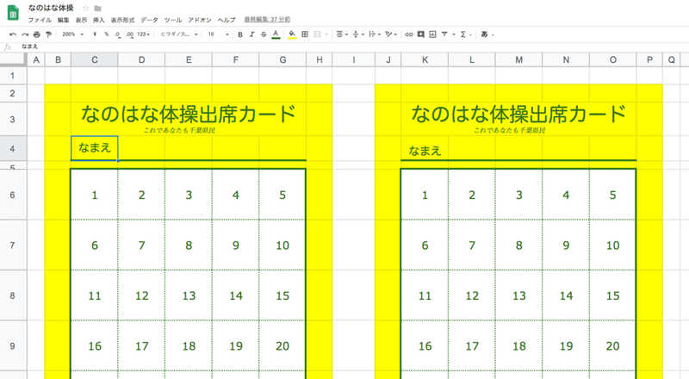This screenshot has width=689, height=379.
Task: Open the text color picker
Action: coord(276,34)
